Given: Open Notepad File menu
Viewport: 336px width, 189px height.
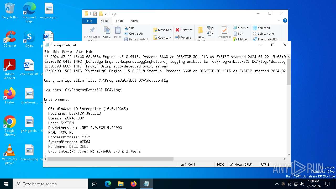Looking at the screenshot, I should (x=47, y=52).
